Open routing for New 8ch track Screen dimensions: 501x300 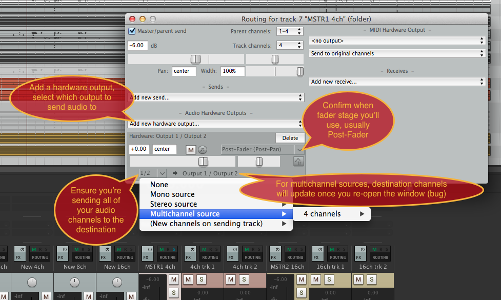click(x=83, y=257)
